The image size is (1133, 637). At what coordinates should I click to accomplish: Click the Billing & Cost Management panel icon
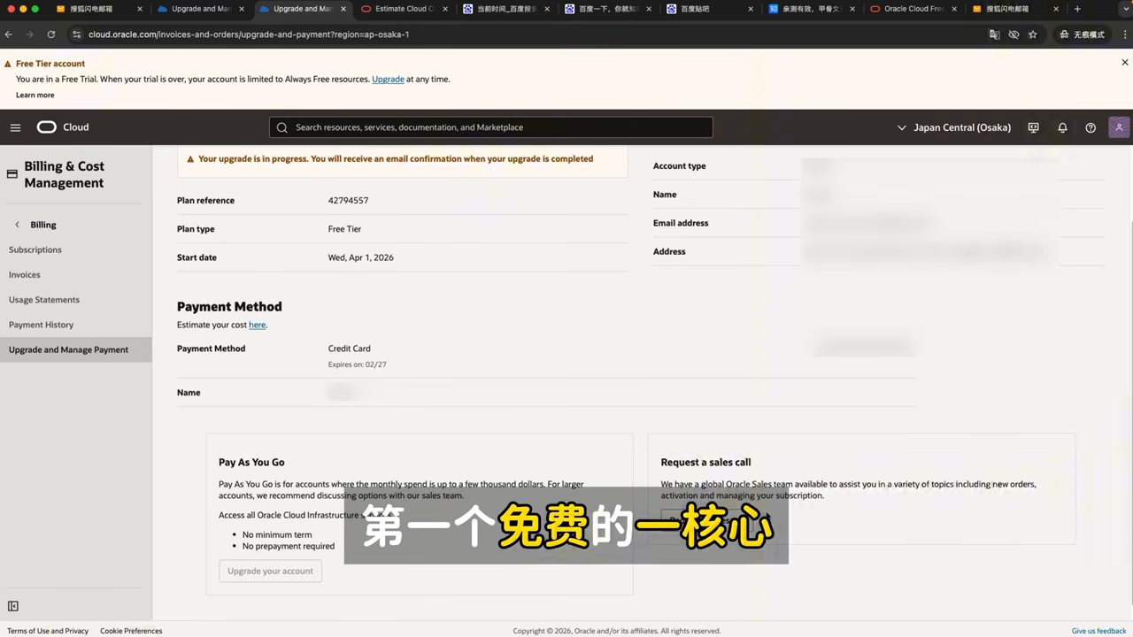(x=12, y=174)
